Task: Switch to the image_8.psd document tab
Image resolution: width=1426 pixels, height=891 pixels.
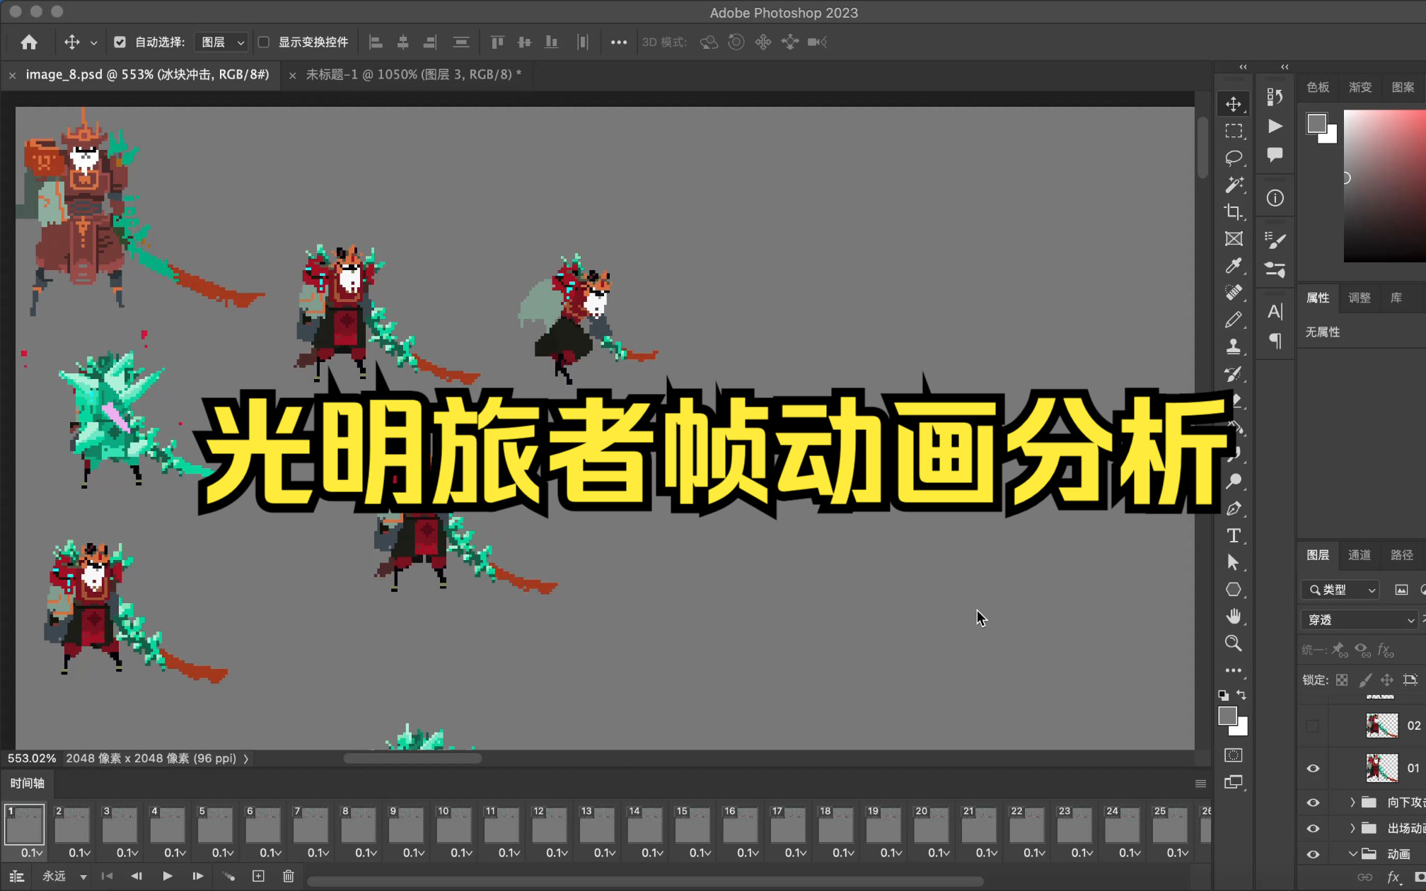Action: 147,74
